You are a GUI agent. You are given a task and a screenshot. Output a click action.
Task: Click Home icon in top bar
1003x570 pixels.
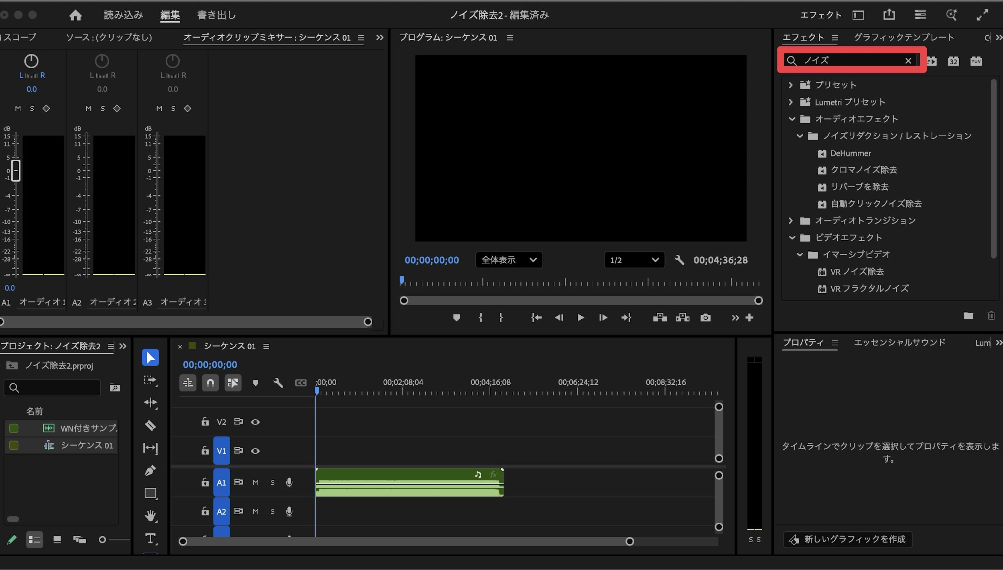[x=75, y=15]
